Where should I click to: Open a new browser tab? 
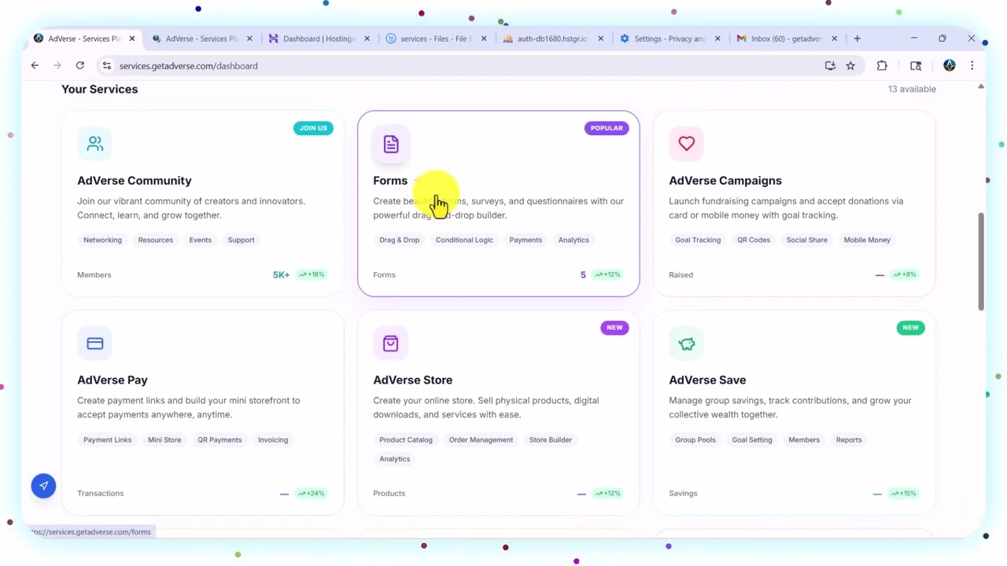coord(858,39)
